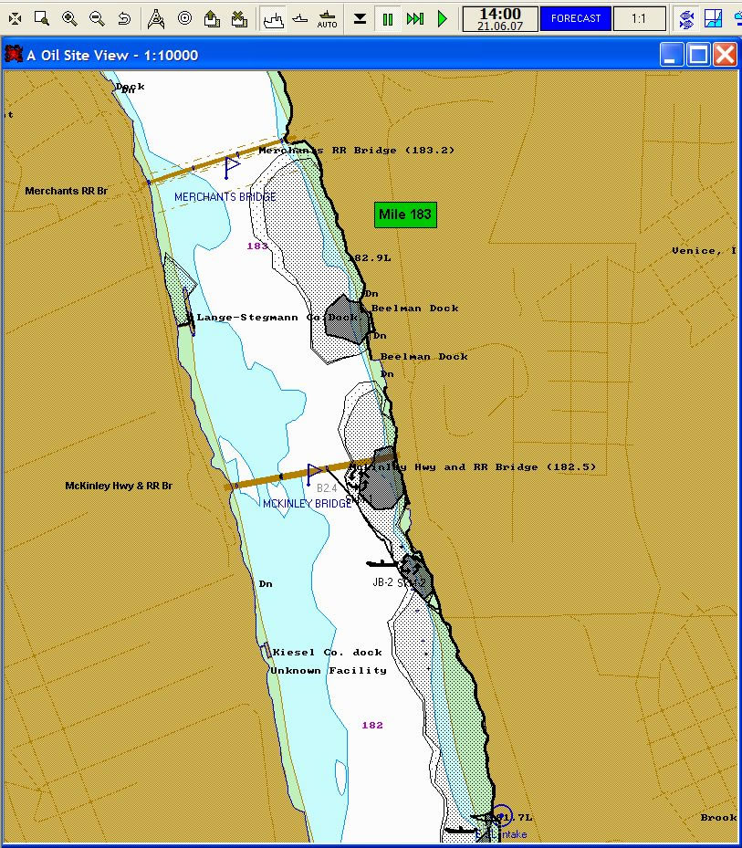This screenshot has width=742, height=848.
Task: Click the zoom in magnifier
Action: pos(69,18)
